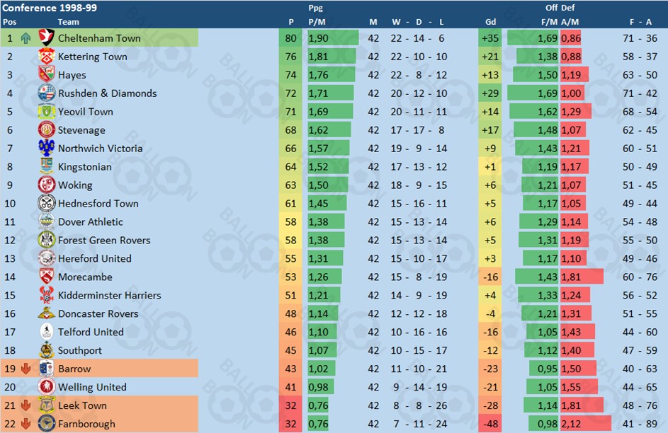This screenshot has height=433, width=668.
Task: Click the Cheltenham Town club crest
Action: (47, 38)
